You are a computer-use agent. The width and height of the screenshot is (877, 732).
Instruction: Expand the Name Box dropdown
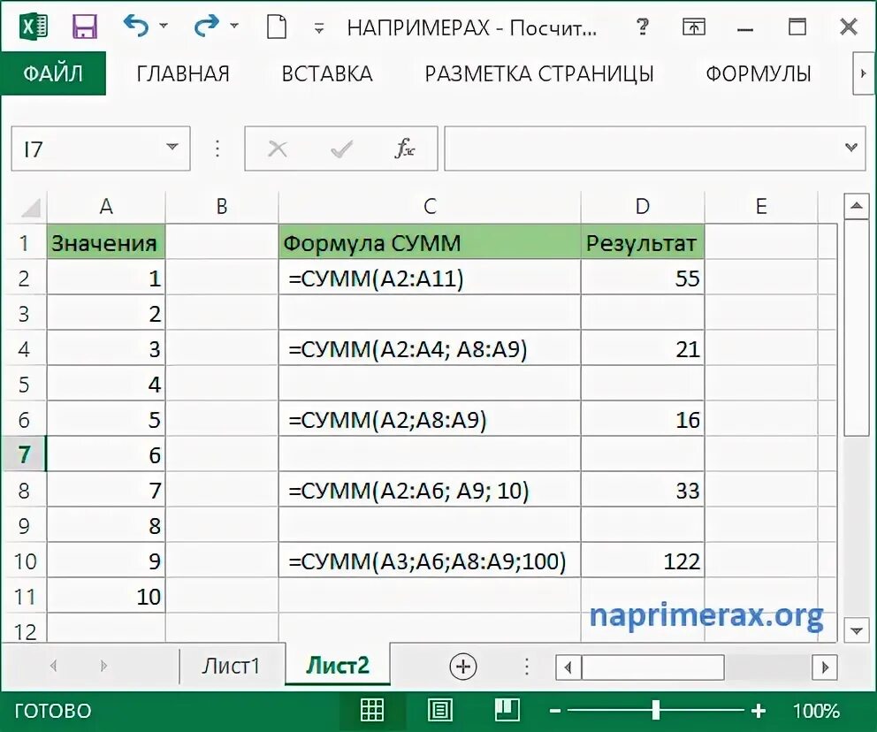(172, 148)
